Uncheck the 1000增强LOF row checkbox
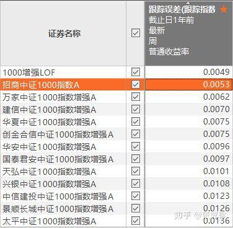 coord(136,72)
